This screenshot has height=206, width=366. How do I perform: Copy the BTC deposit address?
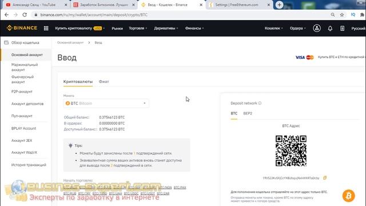pos(325,178)
